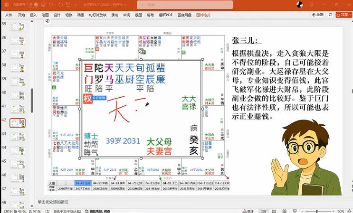Adjust the zoom slider in status bar
Screen dimensions: 353x213
[x=317, y=211]
